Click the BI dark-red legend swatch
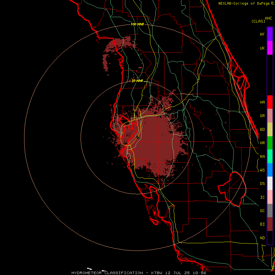This screenshot has width=275, height=275. 270,224
